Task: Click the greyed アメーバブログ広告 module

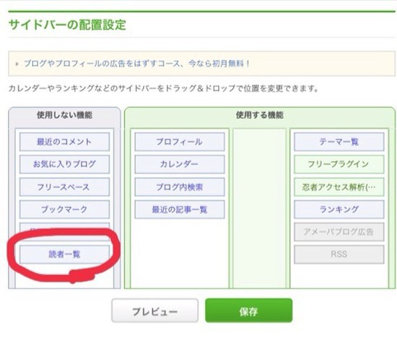Action: point(339,232)
